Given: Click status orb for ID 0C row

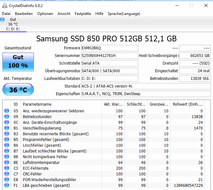Looking at the screenshot, I should (x=7, y=122).
